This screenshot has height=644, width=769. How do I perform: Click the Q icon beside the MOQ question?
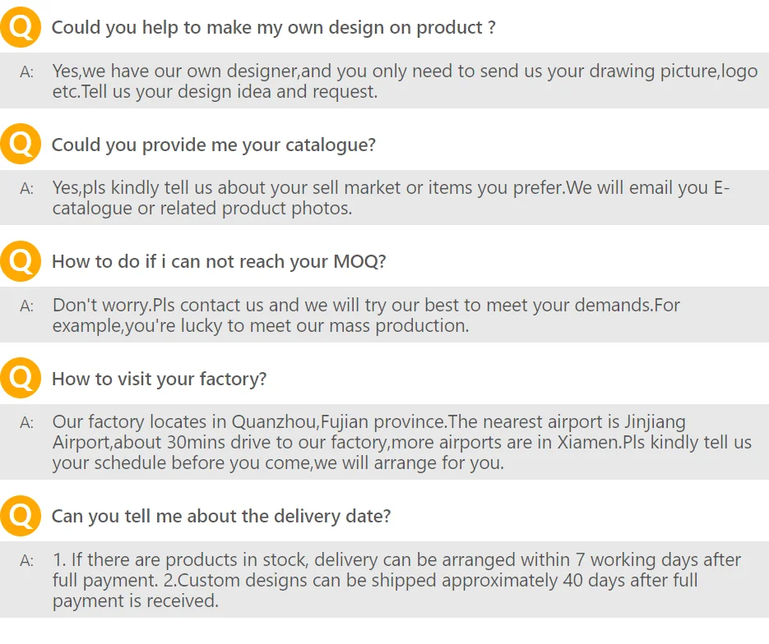tap(21, 262)
